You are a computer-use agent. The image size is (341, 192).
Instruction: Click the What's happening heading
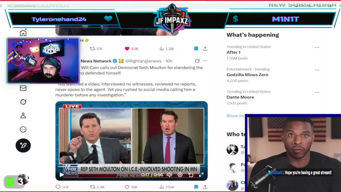pyautogui.click(x=253, y=35)
